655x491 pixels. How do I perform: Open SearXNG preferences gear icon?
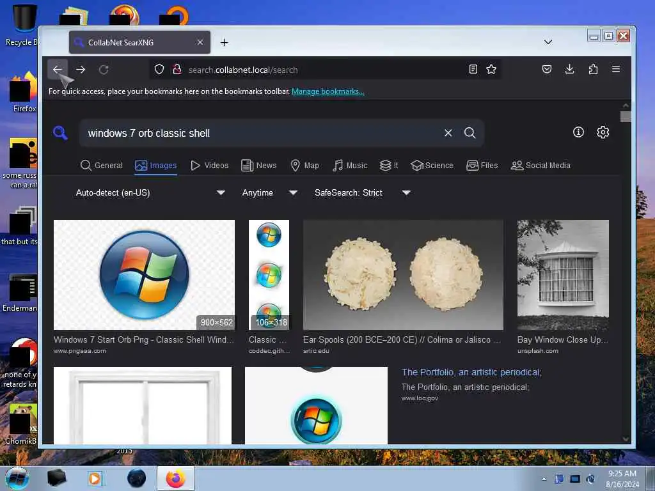pos(603,132)
